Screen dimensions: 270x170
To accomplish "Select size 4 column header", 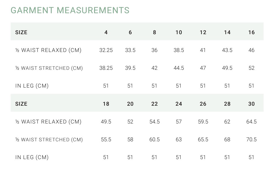I will (106, 32).
